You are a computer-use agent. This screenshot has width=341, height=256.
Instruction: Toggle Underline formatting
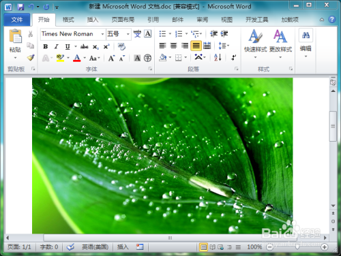[68, 47]
